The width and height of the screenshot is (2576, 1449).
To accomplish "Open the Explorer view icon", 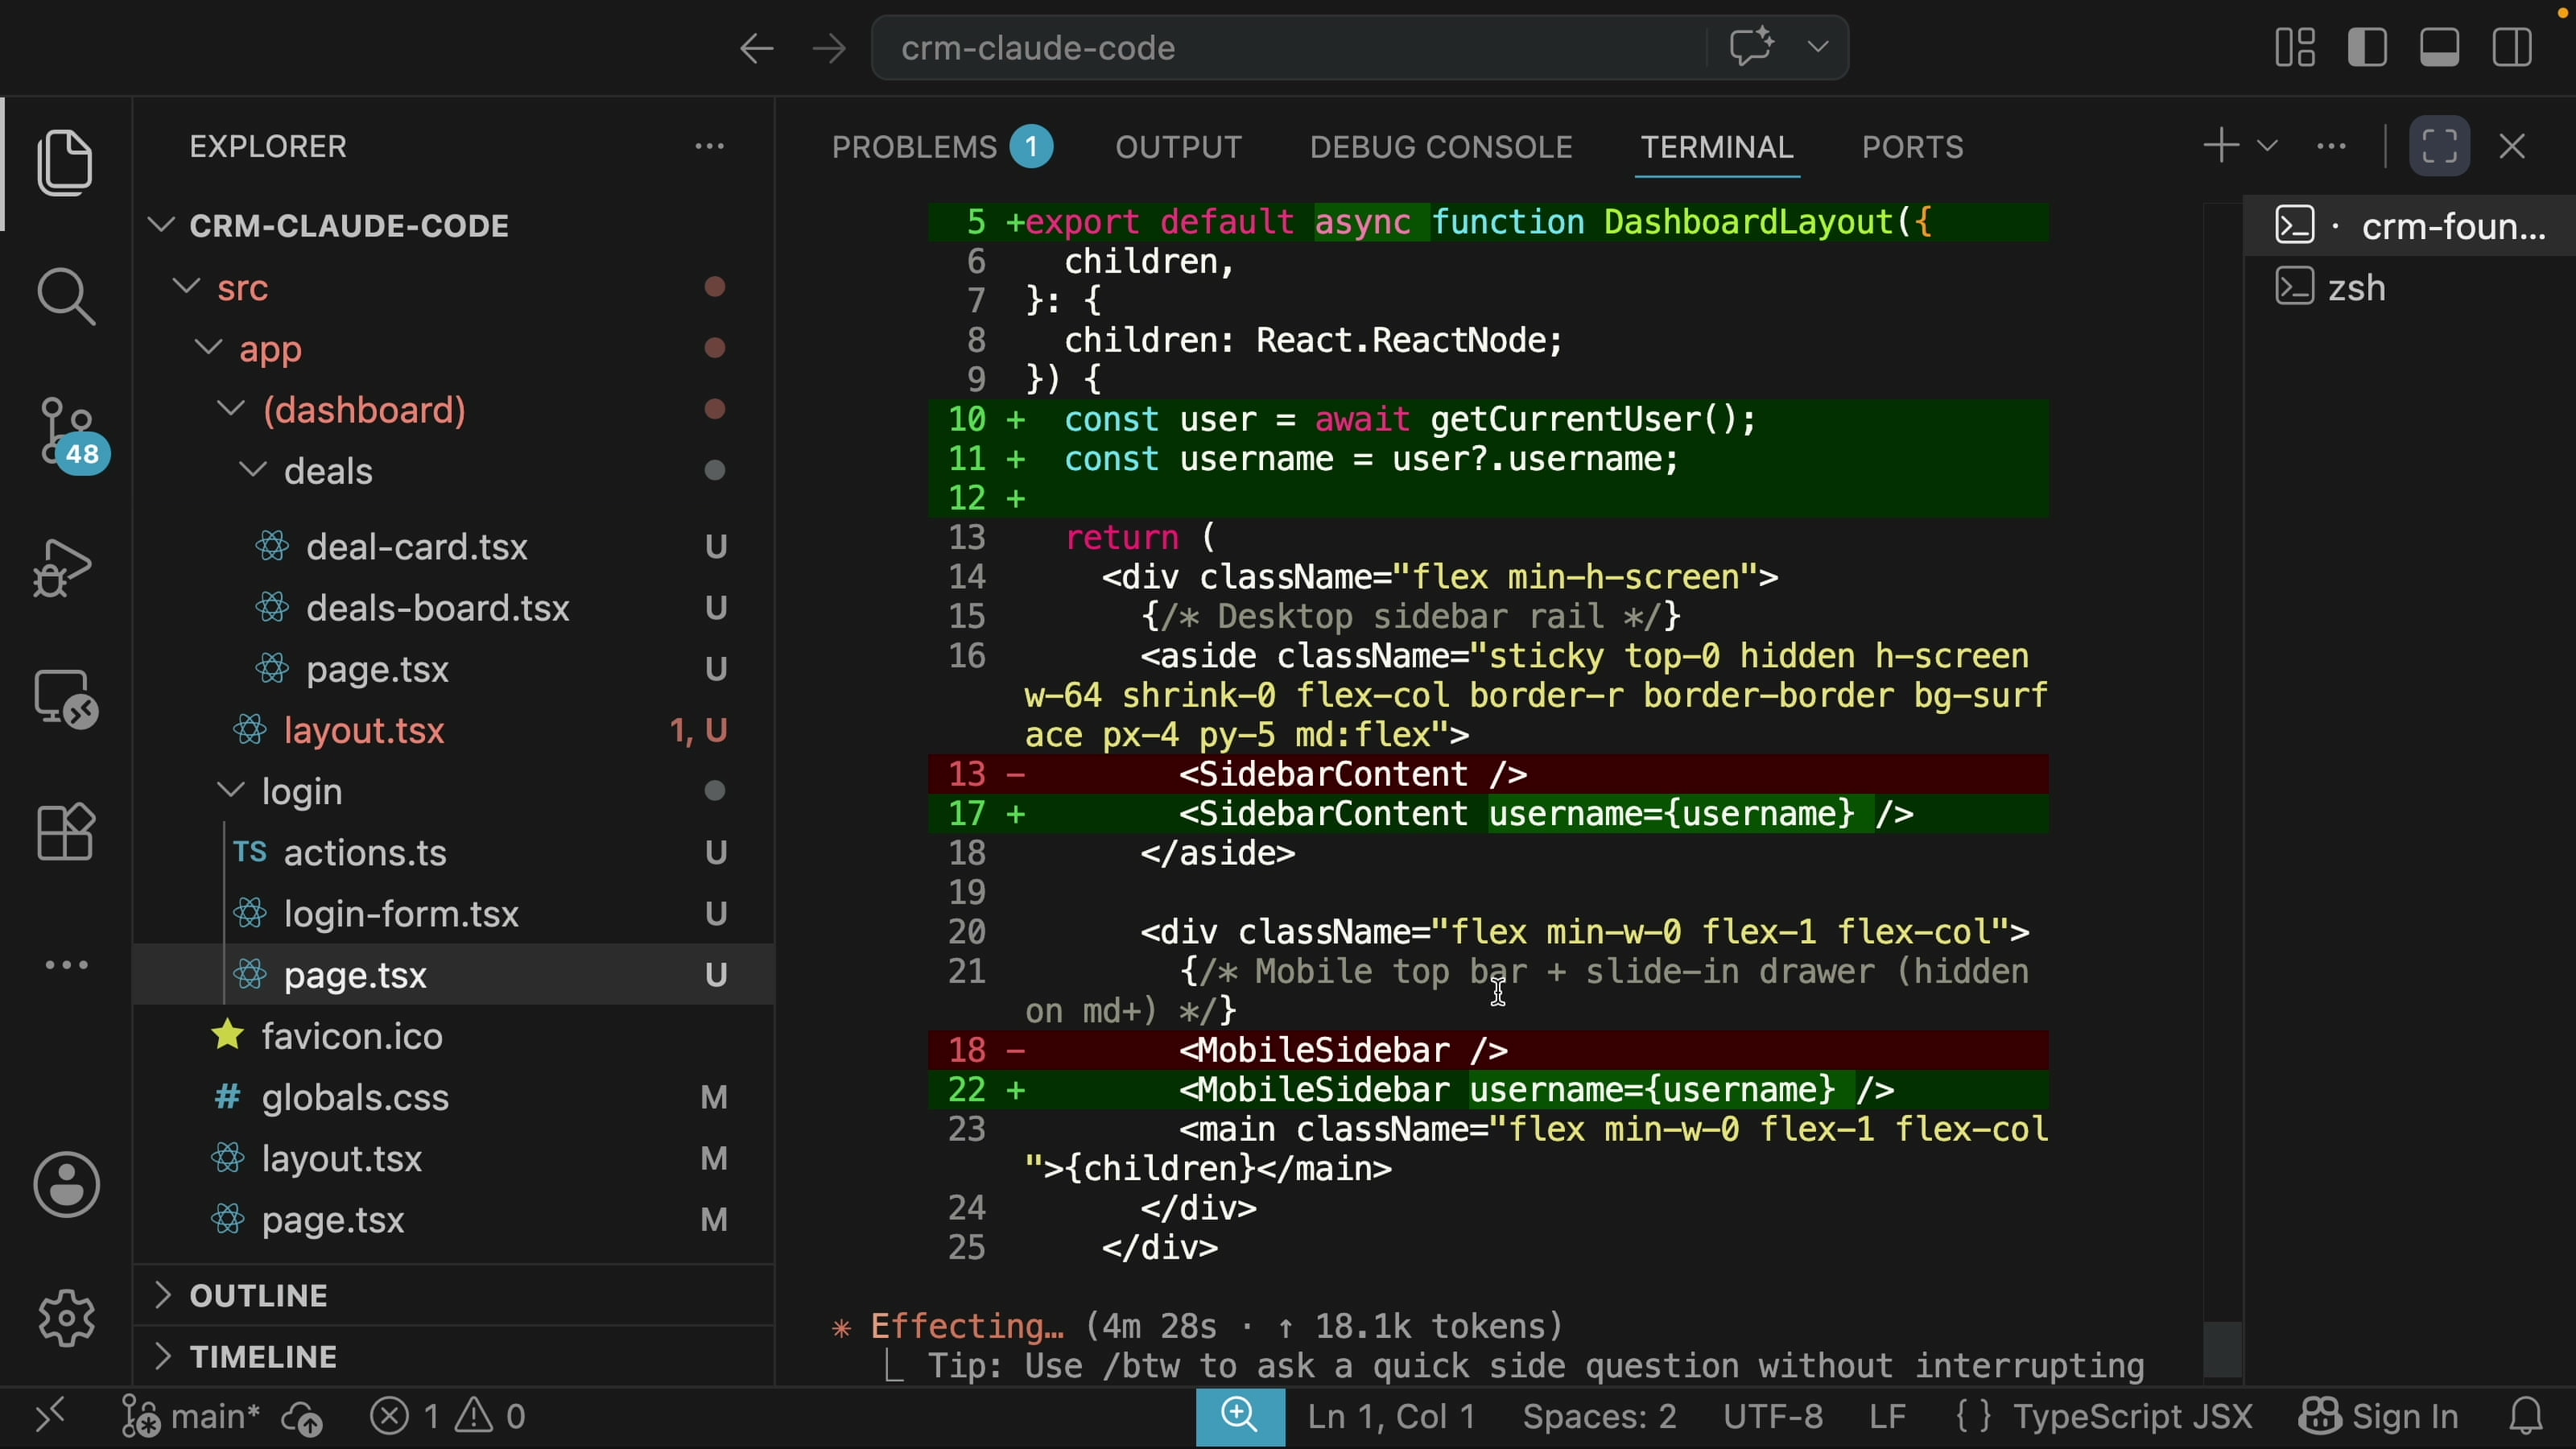I will point(66,163).
